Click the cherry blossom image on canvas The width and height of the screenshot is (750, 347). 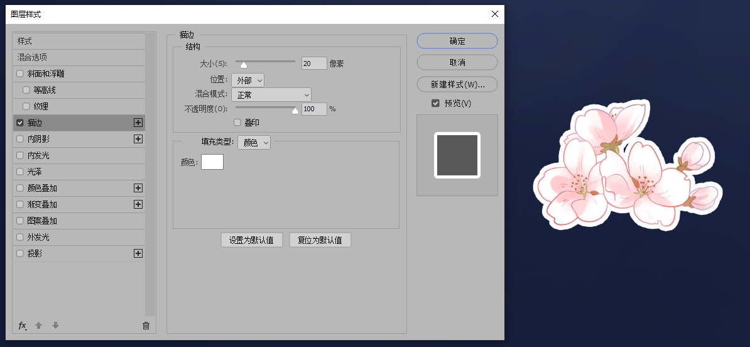click(x=628, y=165)
